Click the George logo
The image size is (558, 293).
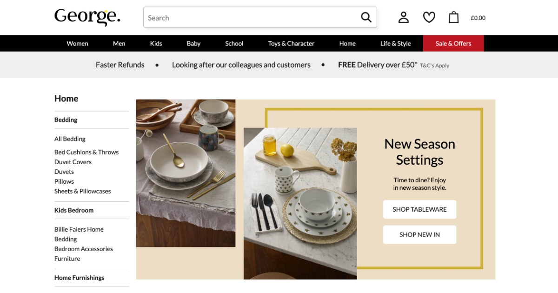(87, 17)
